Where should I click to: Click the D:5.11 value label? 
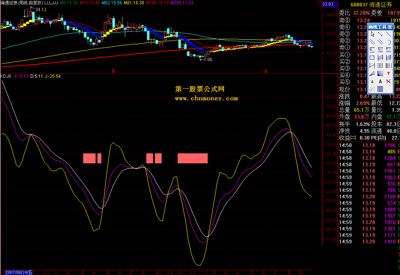tap(36, 76)
